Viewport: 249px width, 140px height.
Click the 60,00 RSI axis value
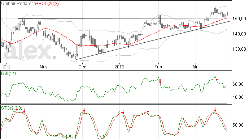click(238, 84)
